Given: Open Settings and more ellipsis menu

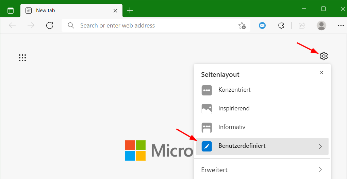Looking at the screenshot, I should click(341, 25).
